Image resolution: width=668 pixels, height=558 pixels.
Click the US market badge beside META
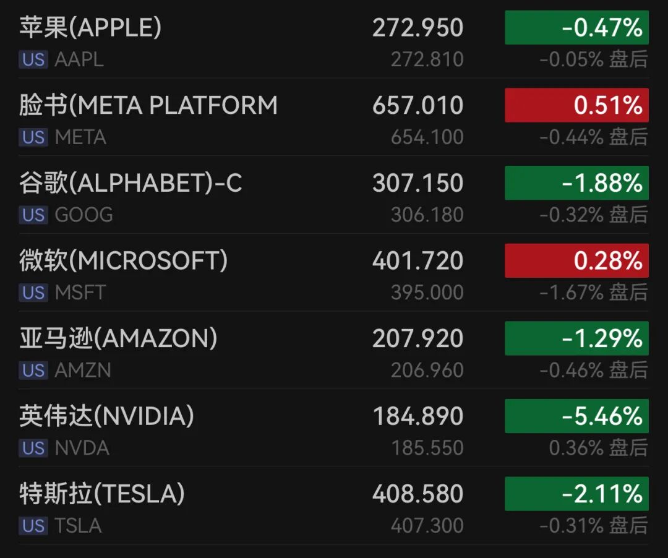point(33,137)
